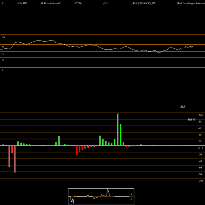Click the spike peak in the mini chart
The width and height of the screenshot is (205, 205).
click(x=108, y=189)
